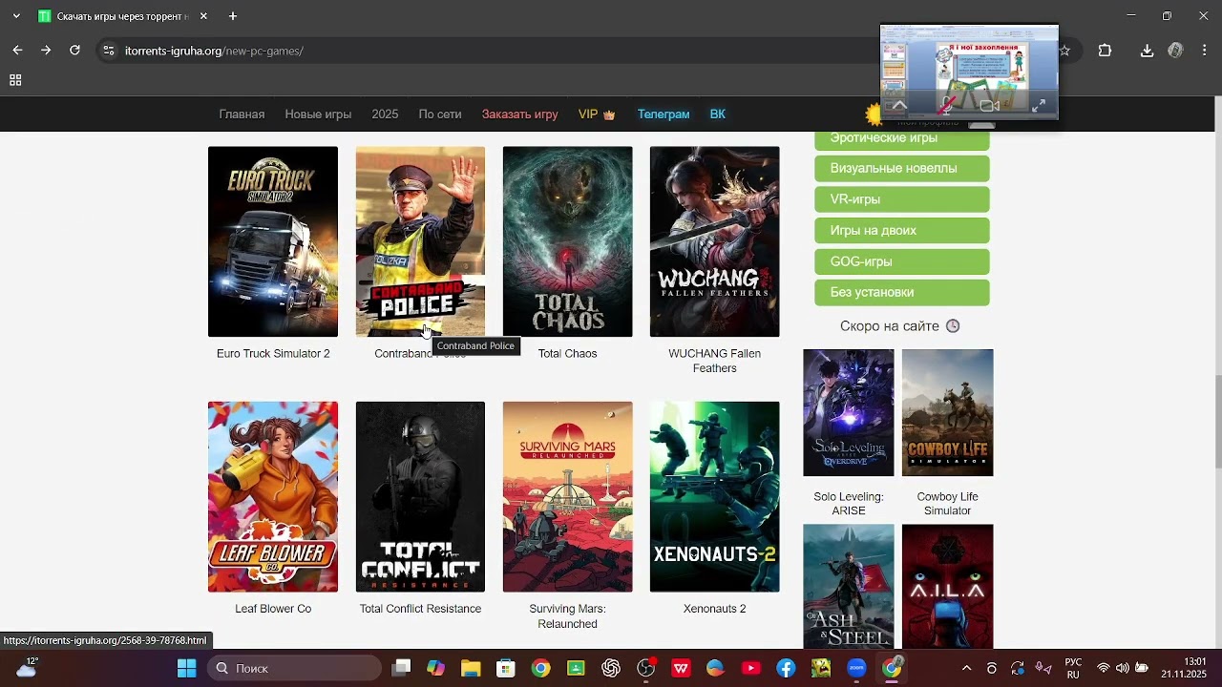Image resolution: width=1222 pixels, height=687 pixels.
Task: Open YouTube from the taskbar
Action: pos(751,668)
